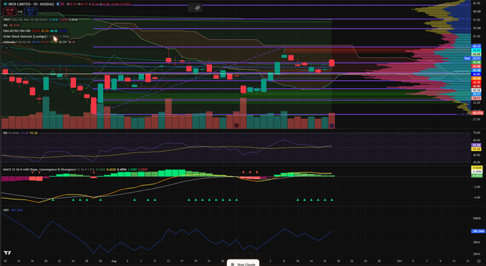Viewport: 486px width, 266px height.
Task: Click the 44.02 cyan price tag
Action: pos(476,50)
